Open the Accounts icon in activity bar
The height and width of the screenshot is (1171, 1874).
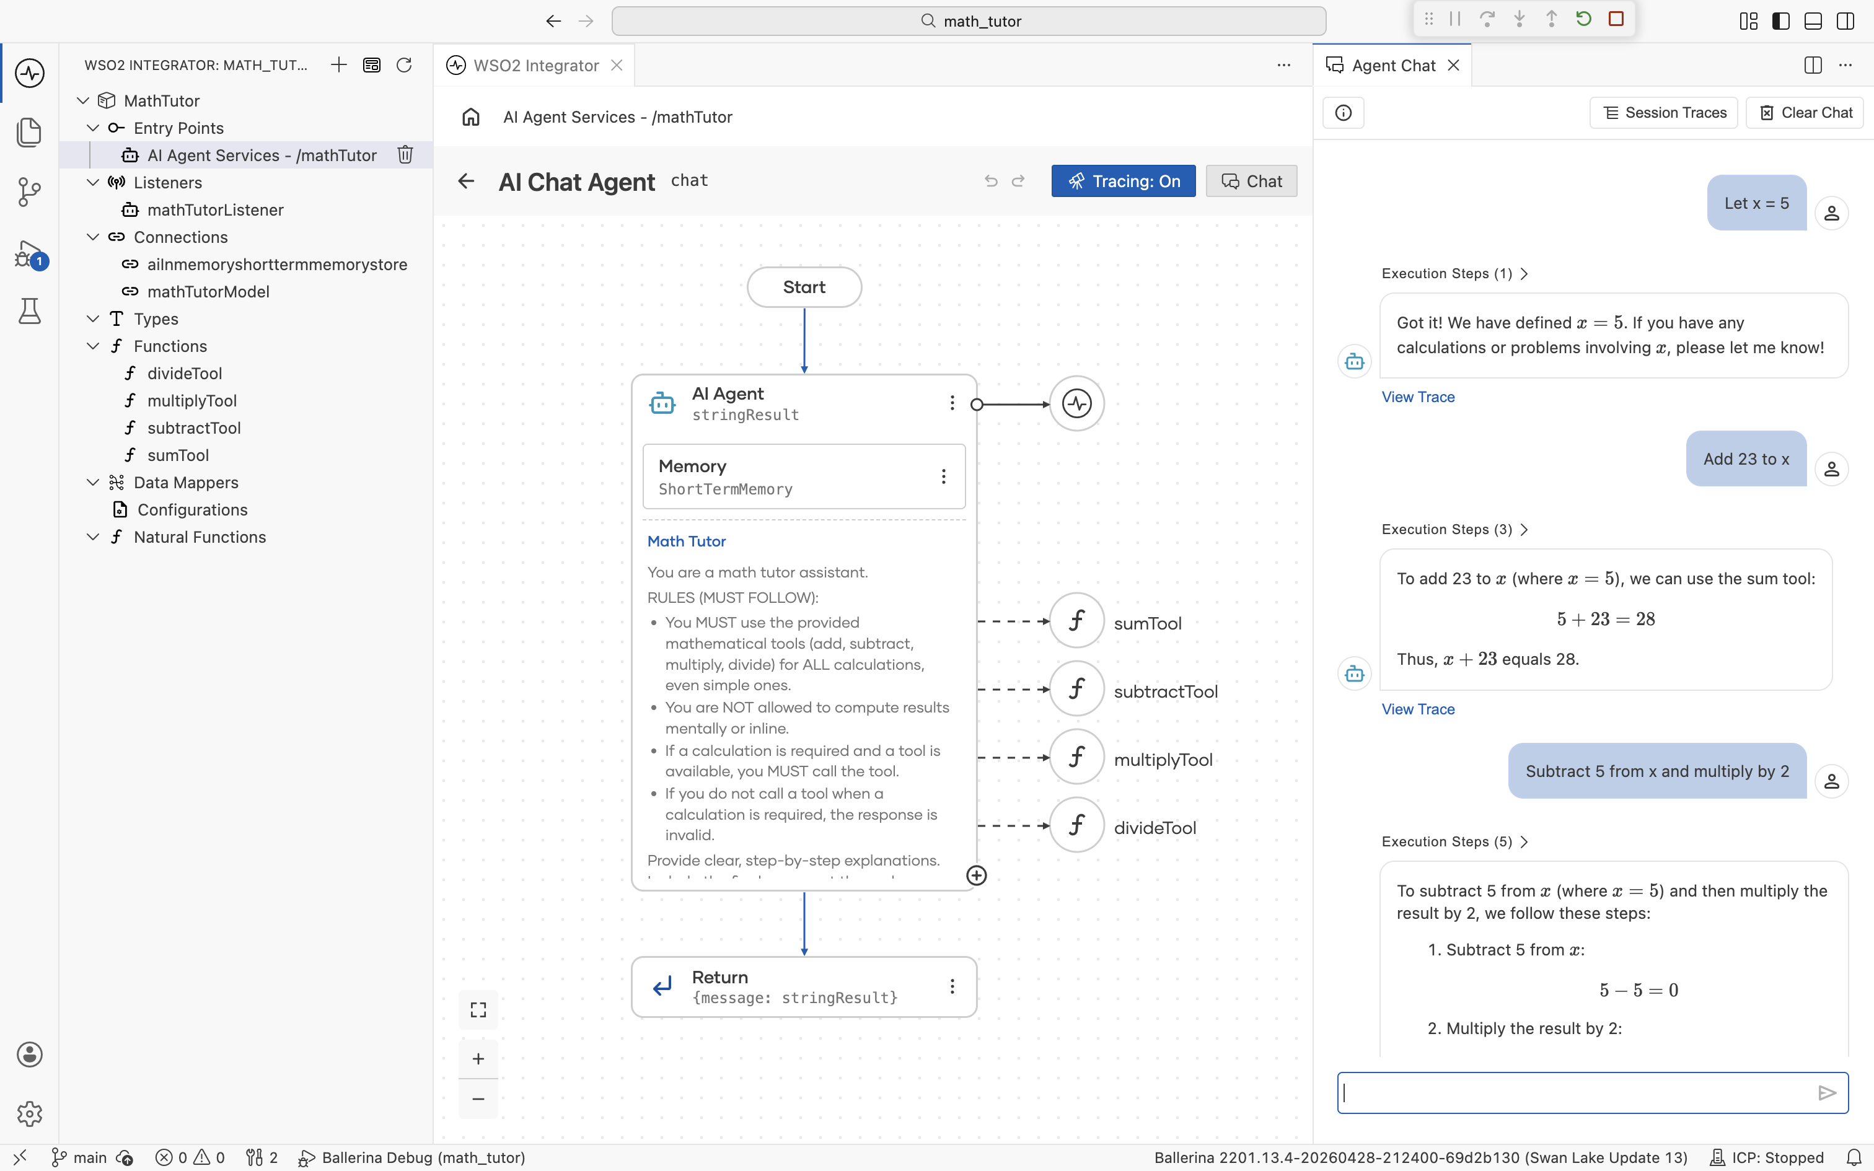coord(29,1054)
